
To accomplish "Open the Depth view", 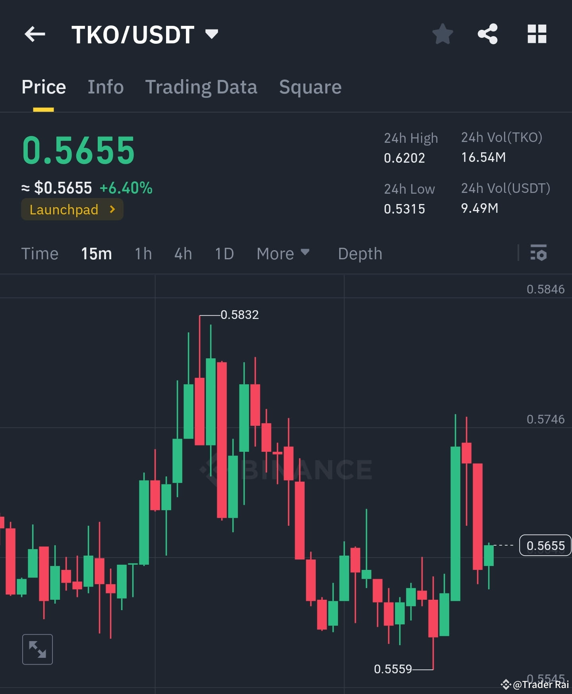I will [x=359, y=253].
